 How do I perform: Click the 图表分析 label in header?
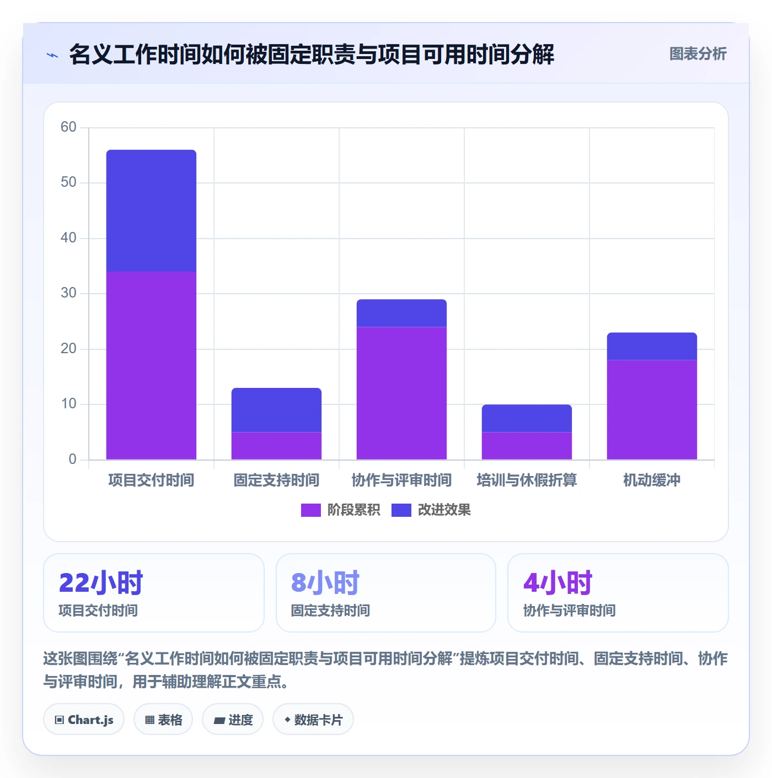click(x=698, y=54)
